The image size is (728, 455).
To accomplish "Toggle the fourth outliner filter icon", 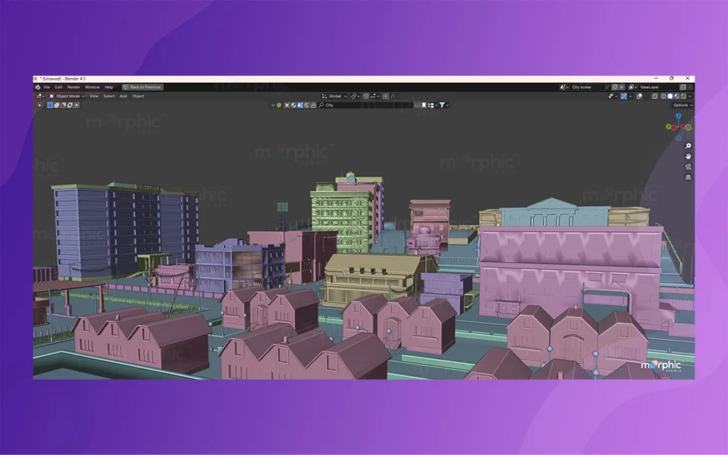I will click(x=306, y=105).
